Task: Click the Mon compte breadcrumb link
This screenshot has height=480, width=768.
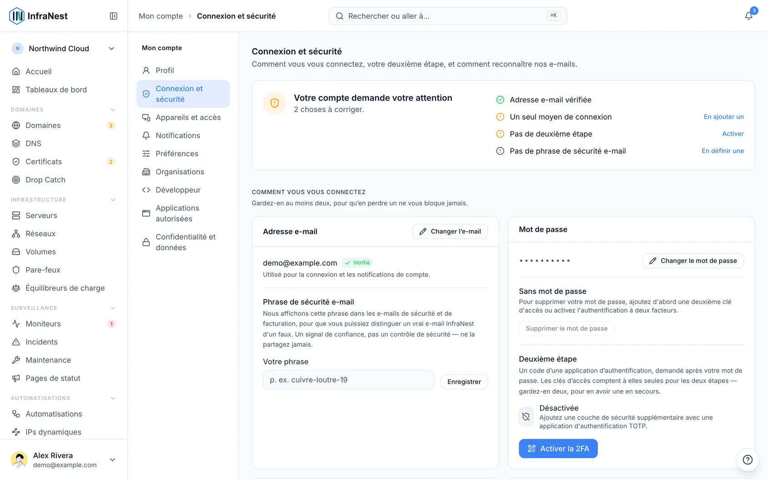Action: 161,16
